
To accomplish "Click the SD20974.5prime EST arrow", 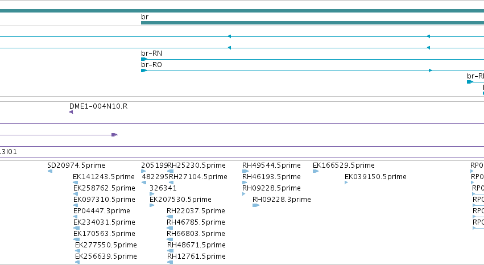I will (x=50, y=171).
